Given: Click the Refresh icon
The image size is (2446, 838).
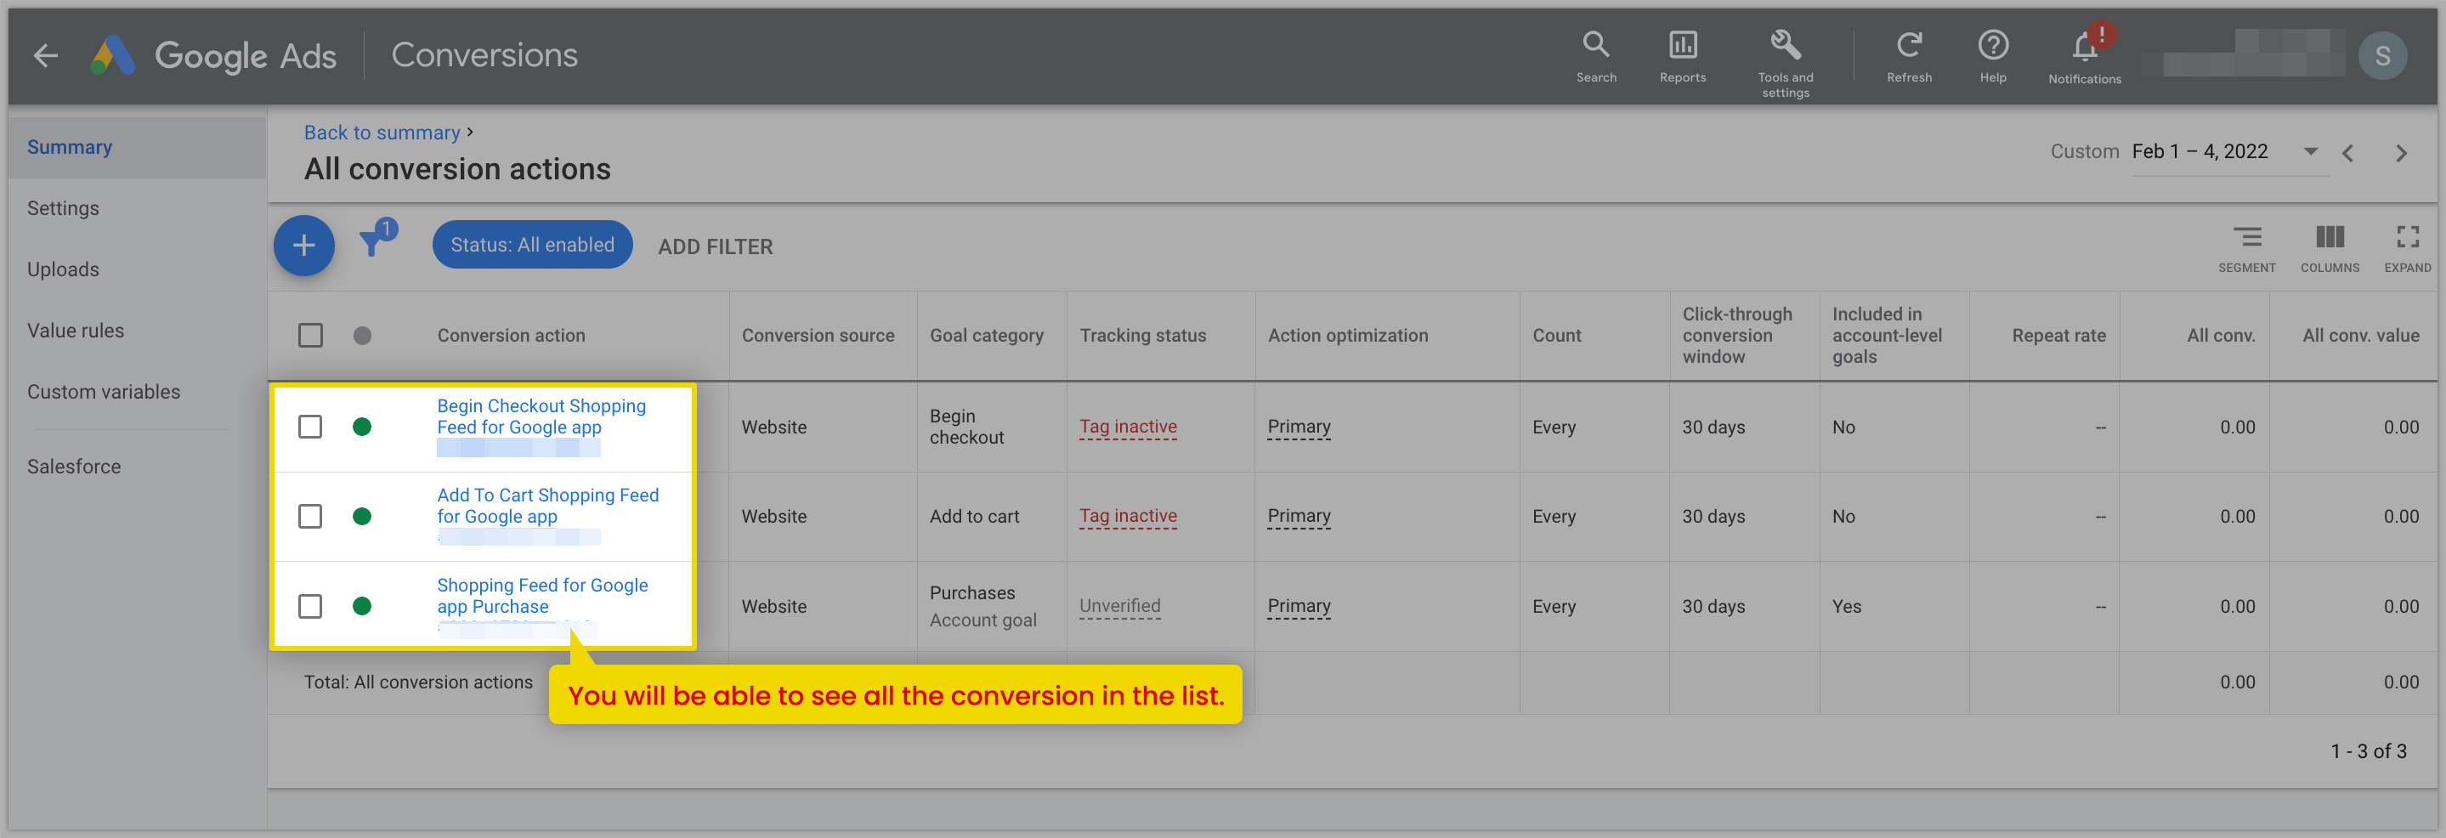Looking at the screenshot, I should pos(1909,44).
